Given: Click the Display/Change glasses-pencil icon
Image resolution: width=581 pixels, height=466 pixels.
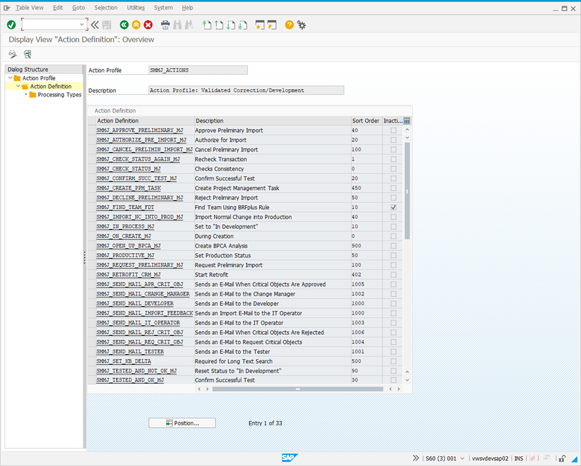Looking at the screenshot, I should [x=12, y=54].
